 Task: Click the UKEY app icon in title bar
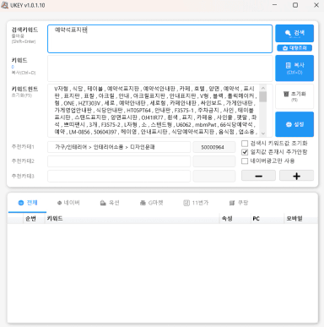[4, 5]
